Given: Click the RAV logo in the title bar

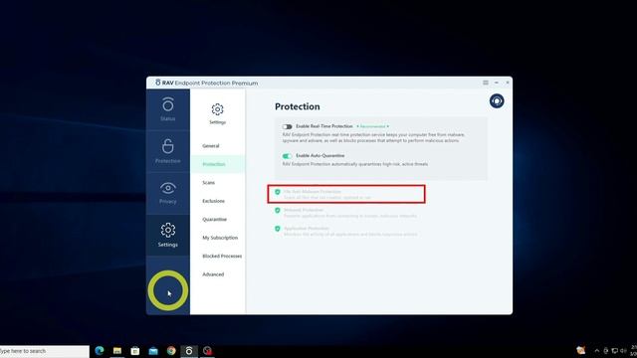Looking at the screenshot, I should pyautogui.click(x=158, y=83).
